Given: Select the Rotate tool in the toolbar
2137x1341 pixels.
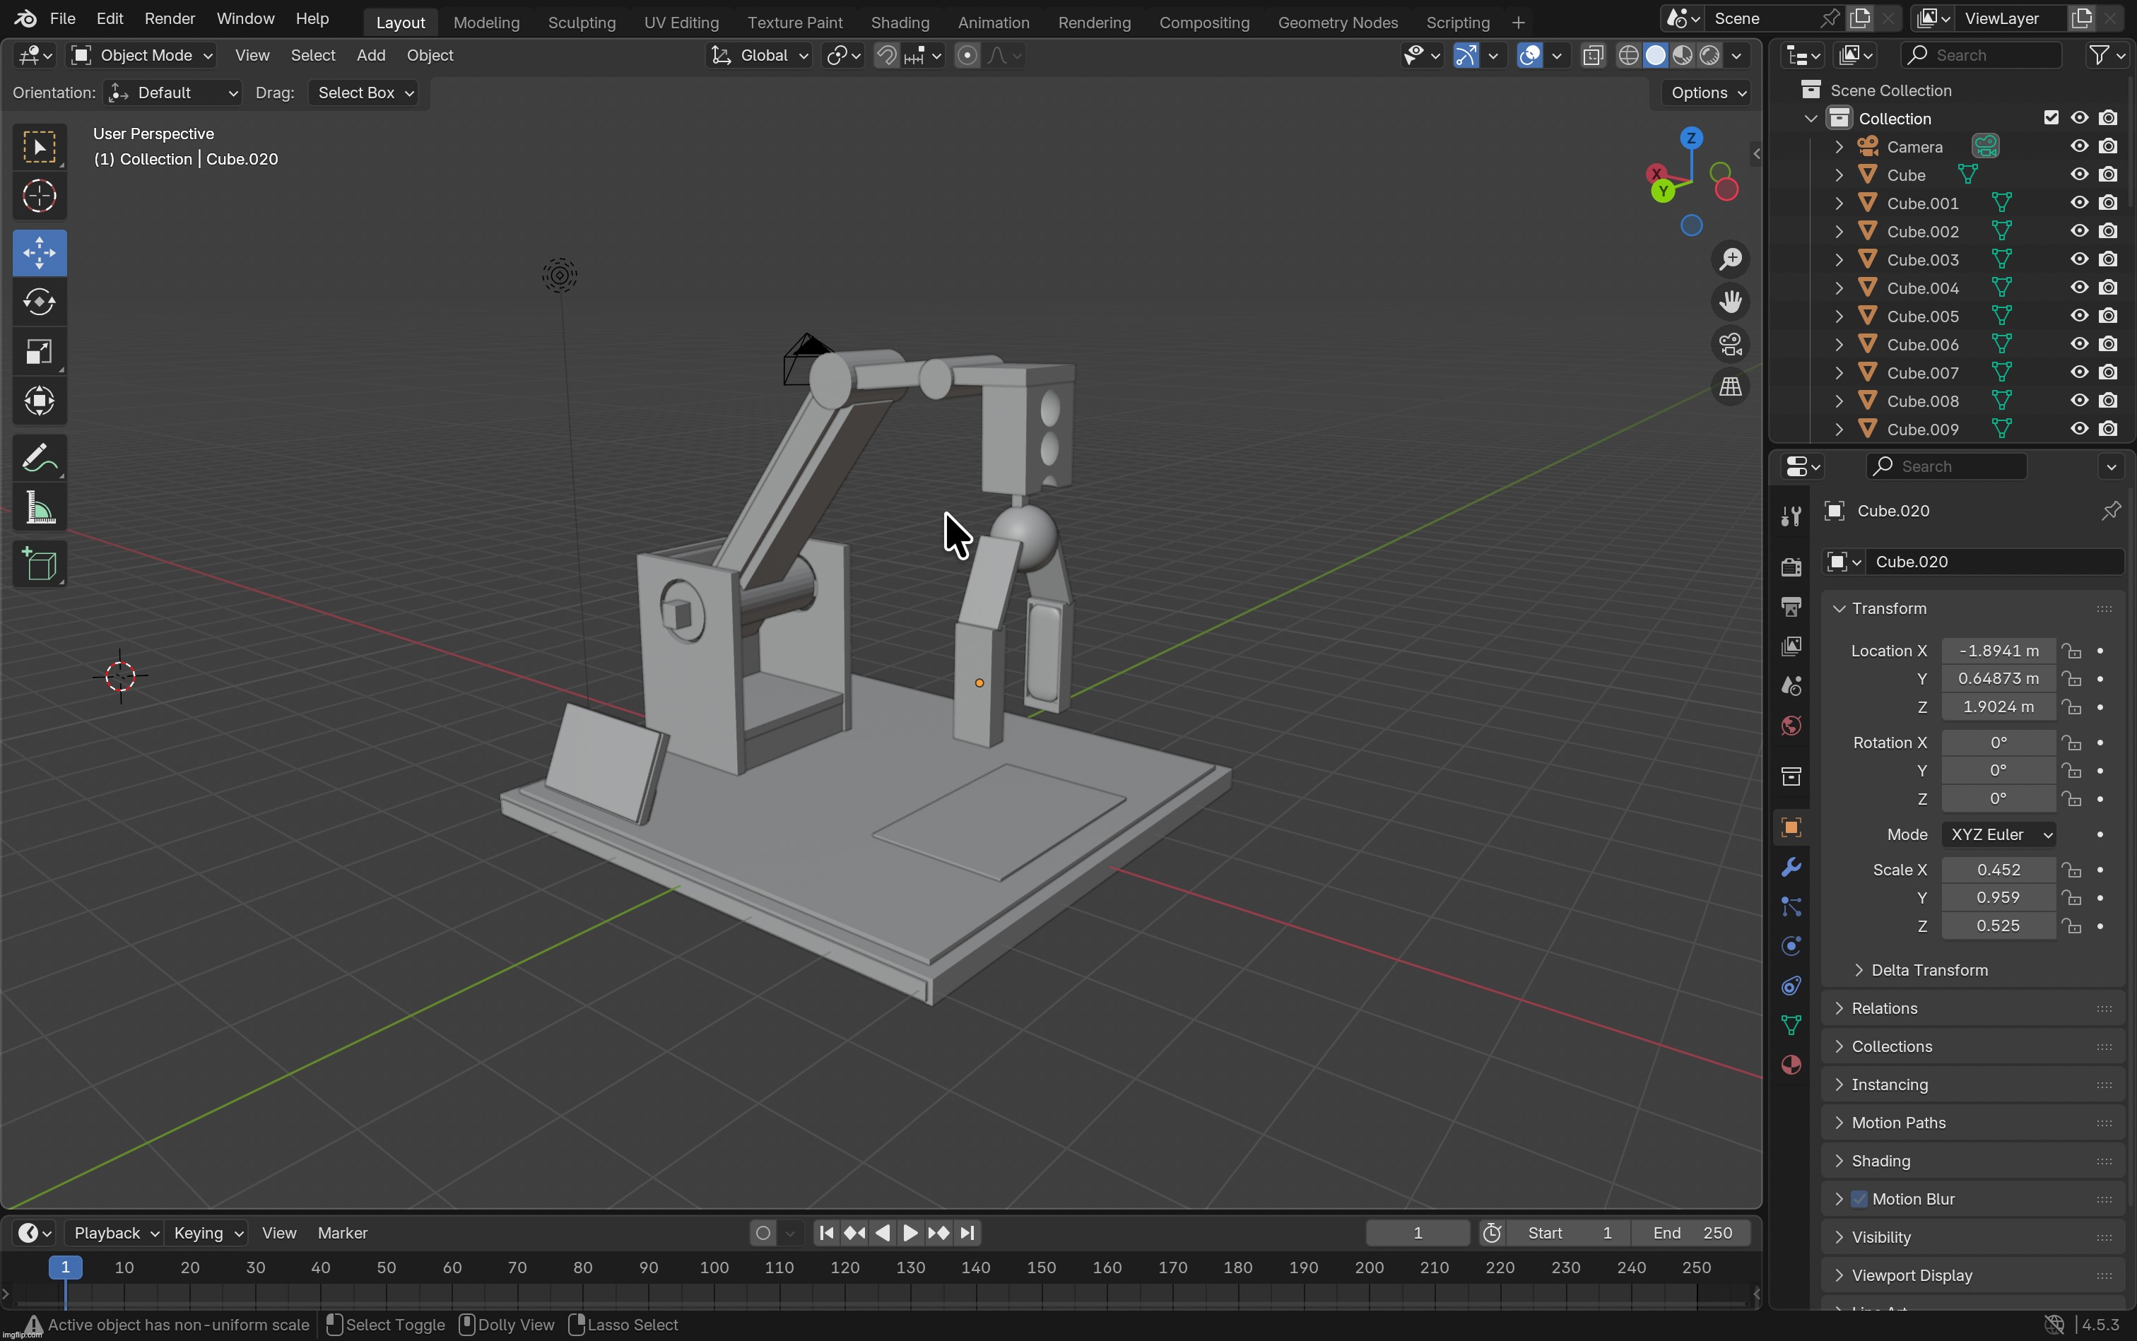Looking at the screenshot, I should [39, 302].
